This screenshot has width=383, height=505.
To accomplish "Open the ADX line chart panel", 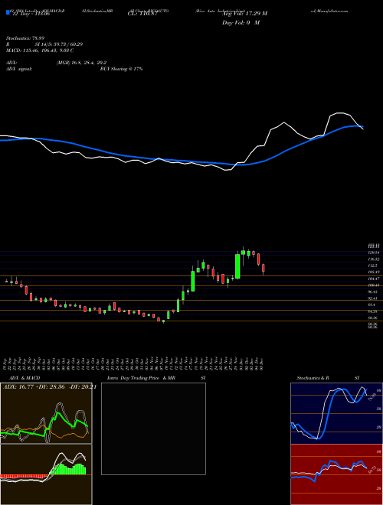I will pyautogui.click(x=46, y=413).
